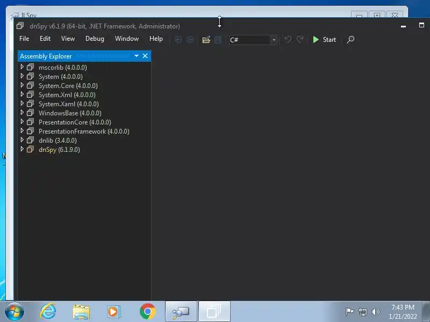The width and height of the screenshot is (430, 322).
Task: Click the volume speaker tray icon
Action: [375, 312]
